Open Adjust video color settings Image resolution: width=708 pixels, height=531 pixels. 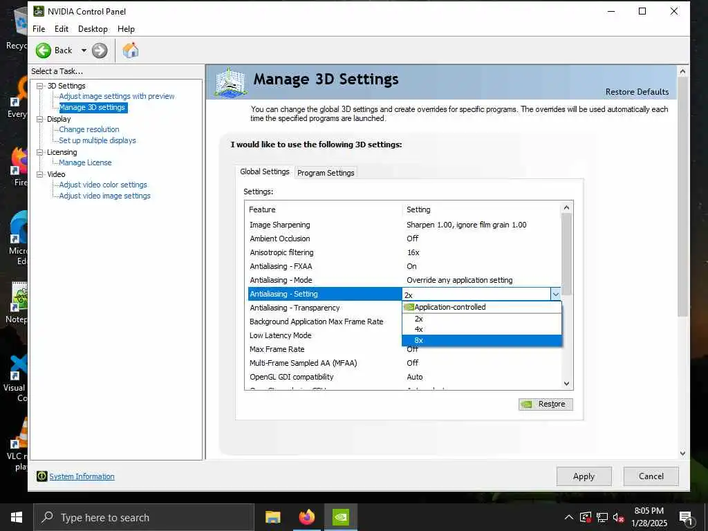click(x=103, y=185)
